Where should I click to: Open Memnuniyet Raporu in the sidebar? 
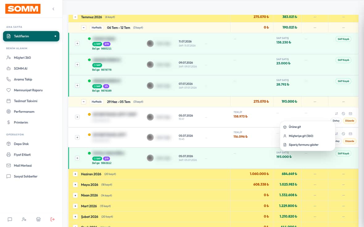click(x=31, y=90)
